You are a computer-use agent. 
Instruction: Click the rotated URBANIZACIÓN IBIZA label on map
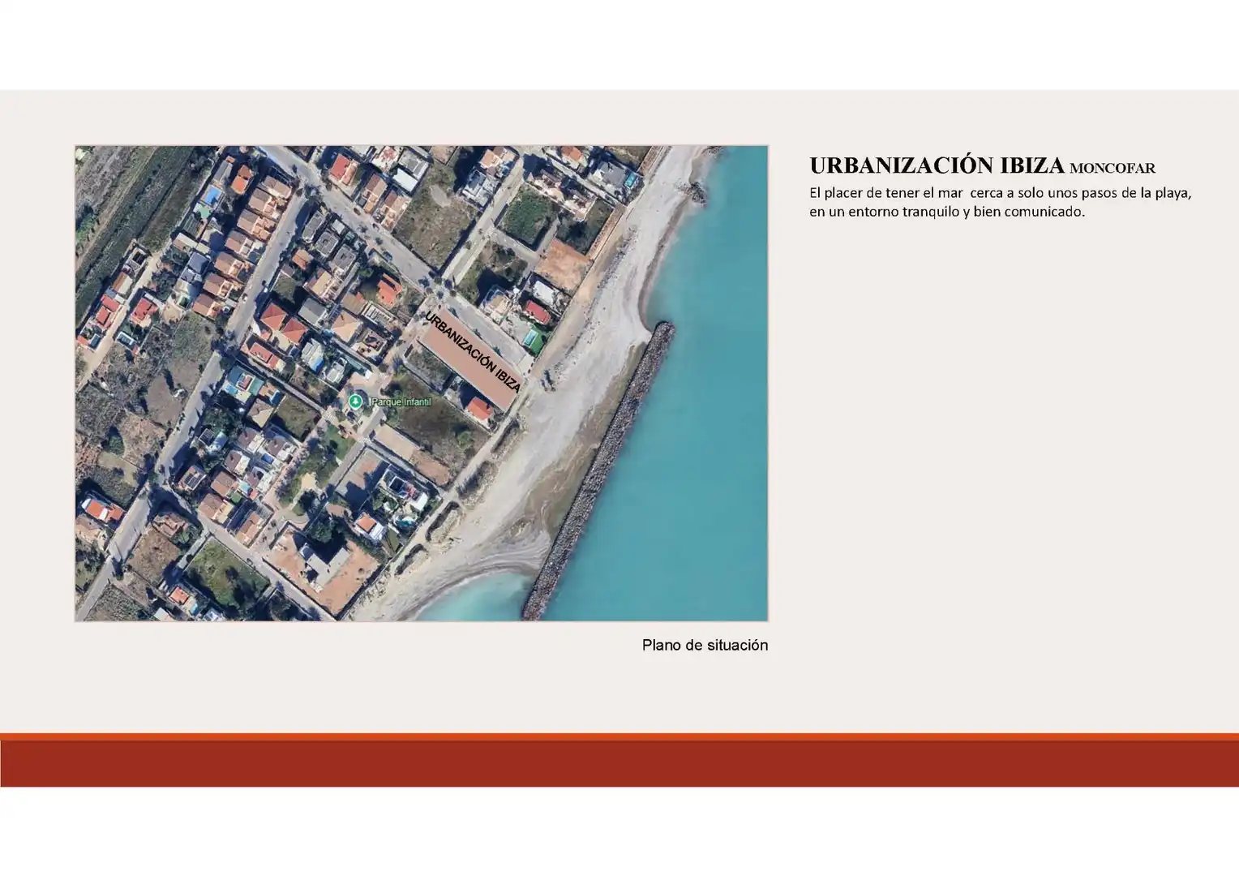click(x=473, y=352)
